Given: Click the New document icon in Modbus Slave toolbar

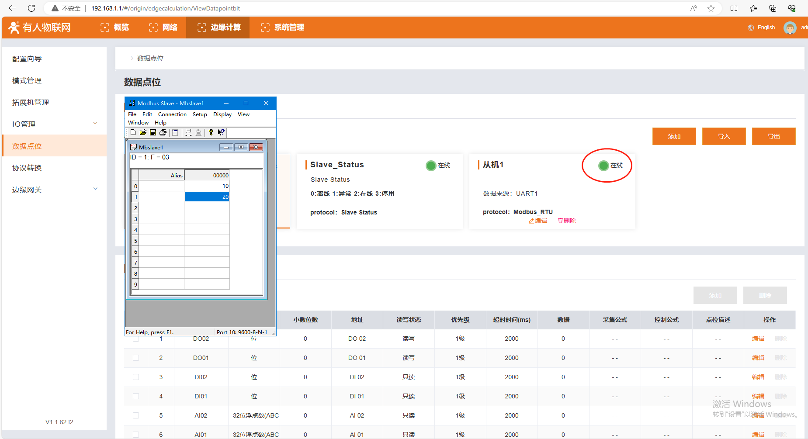Looking at the screenshot, I should click(133, 132).
